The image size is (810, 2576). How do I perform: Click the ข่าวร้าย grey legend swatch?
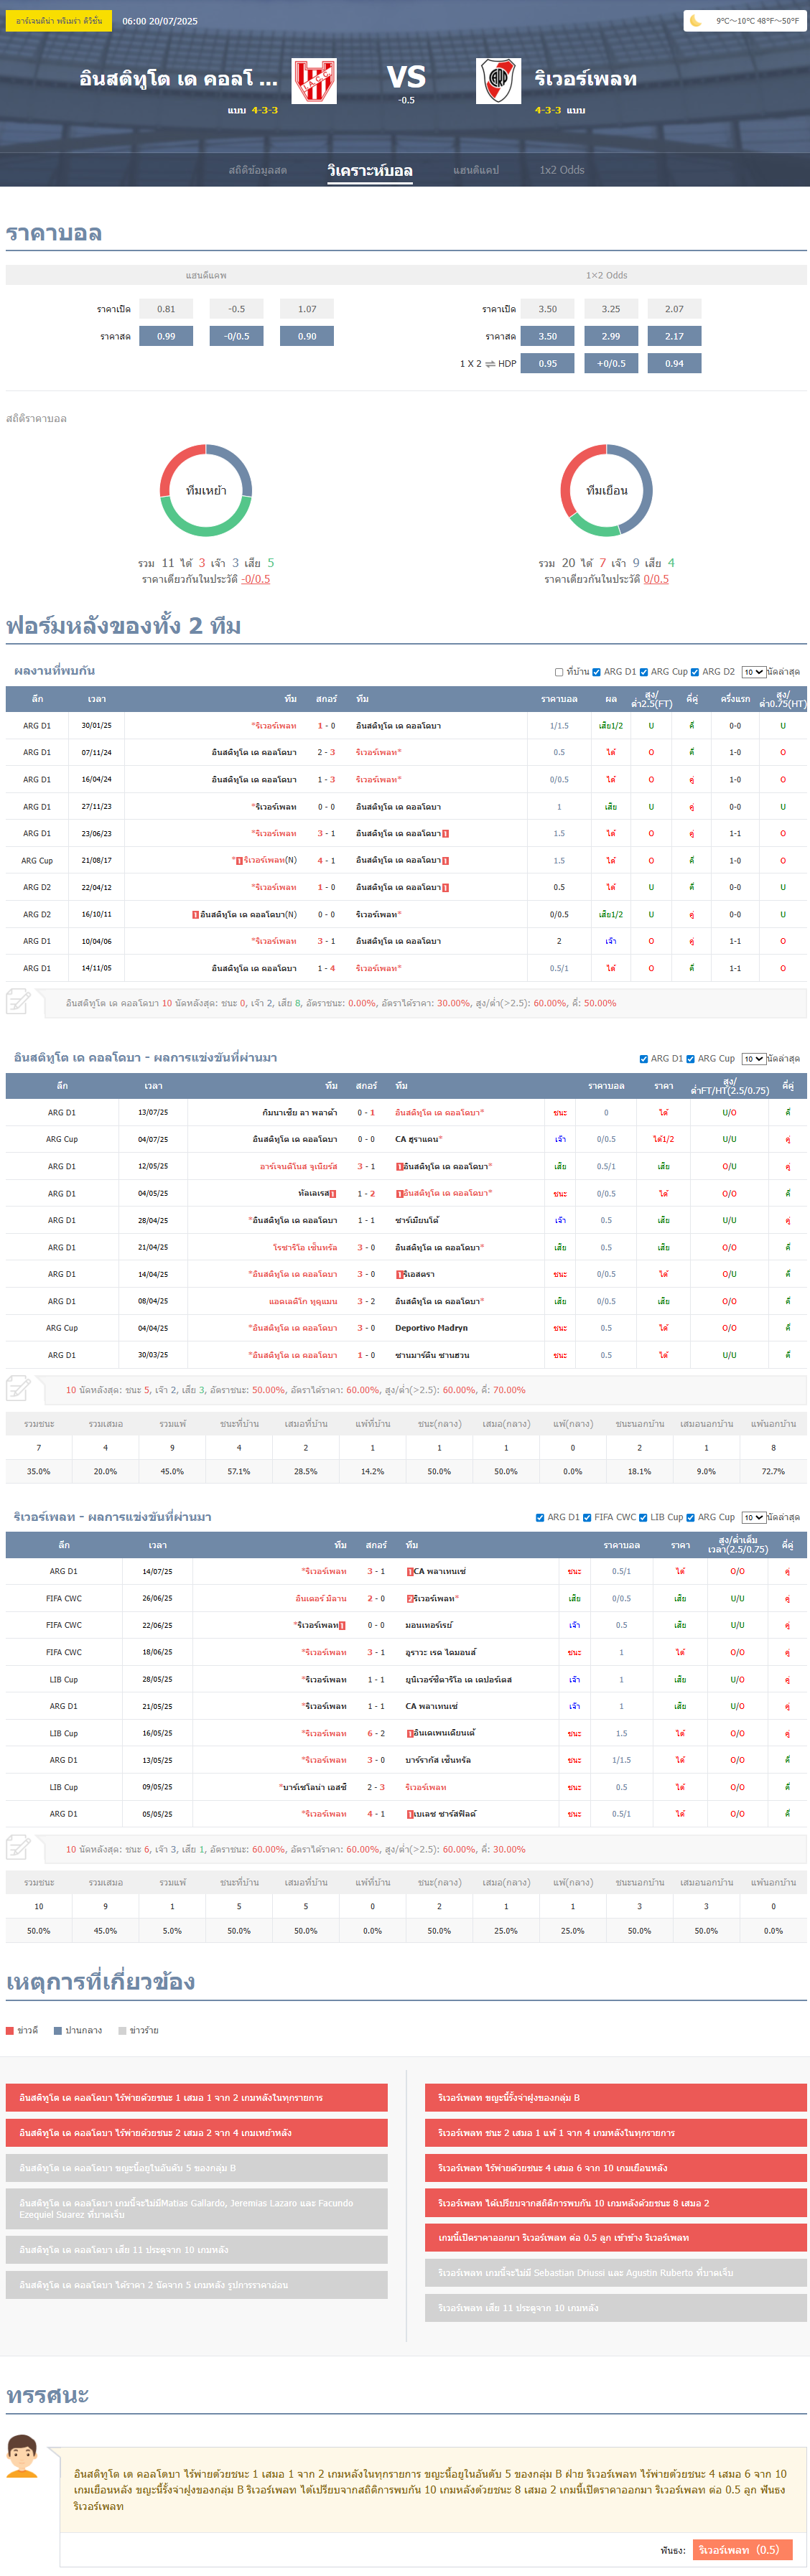click(122, 2030)
